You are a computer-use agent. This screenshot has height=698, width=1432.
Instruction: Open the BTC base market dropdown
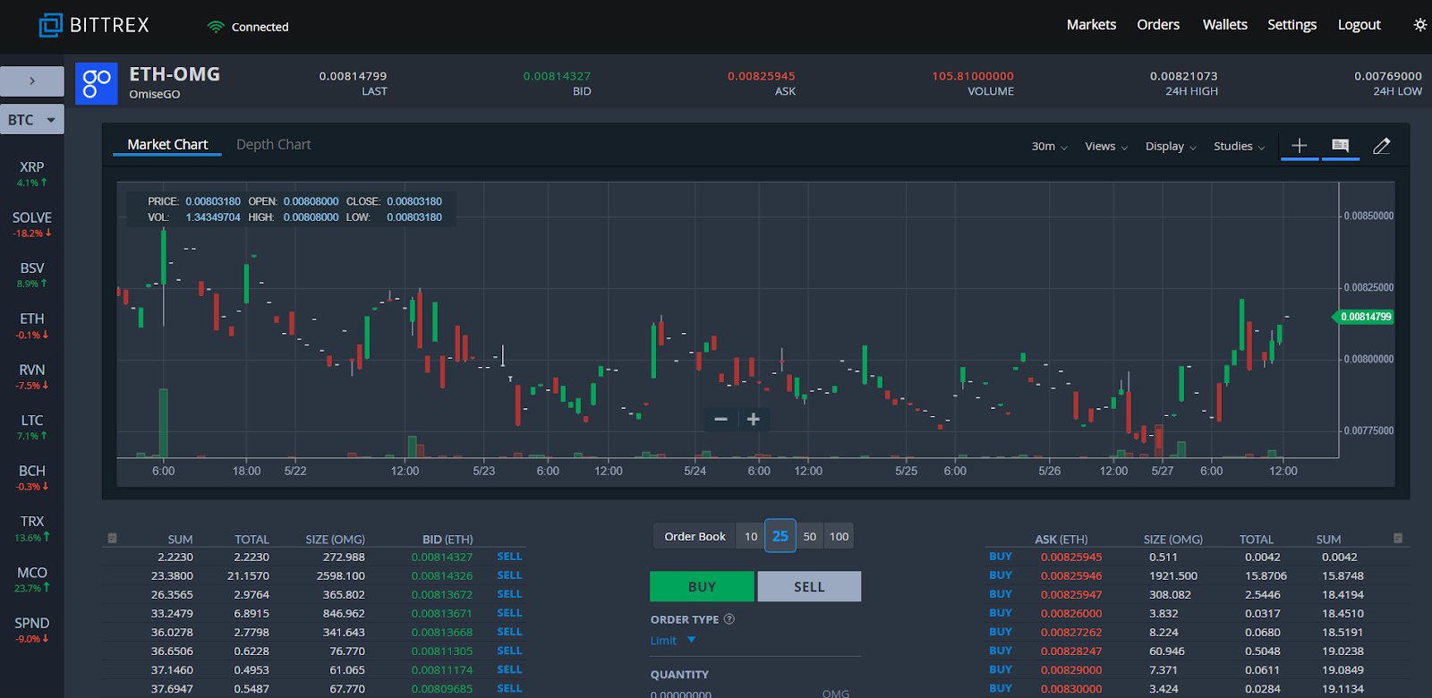pyautogui.click(x=32, y=120)
